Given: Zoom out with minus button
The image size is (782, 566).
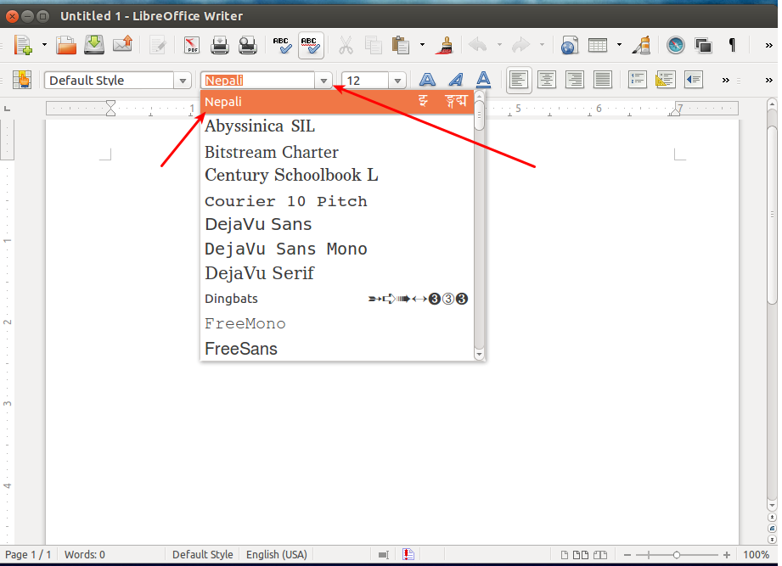Looking at the screenshot, I should pyautogui.click(x=627, y=554).
